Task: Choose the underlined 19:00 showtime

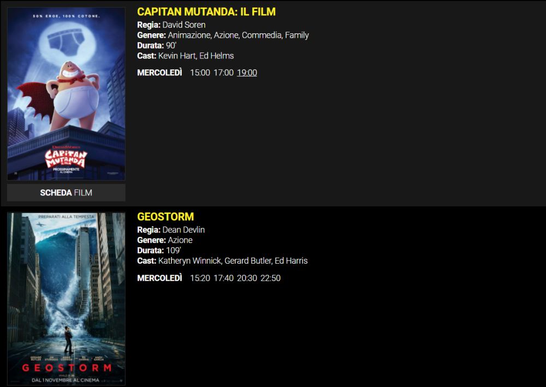Action: pos(247,73)
